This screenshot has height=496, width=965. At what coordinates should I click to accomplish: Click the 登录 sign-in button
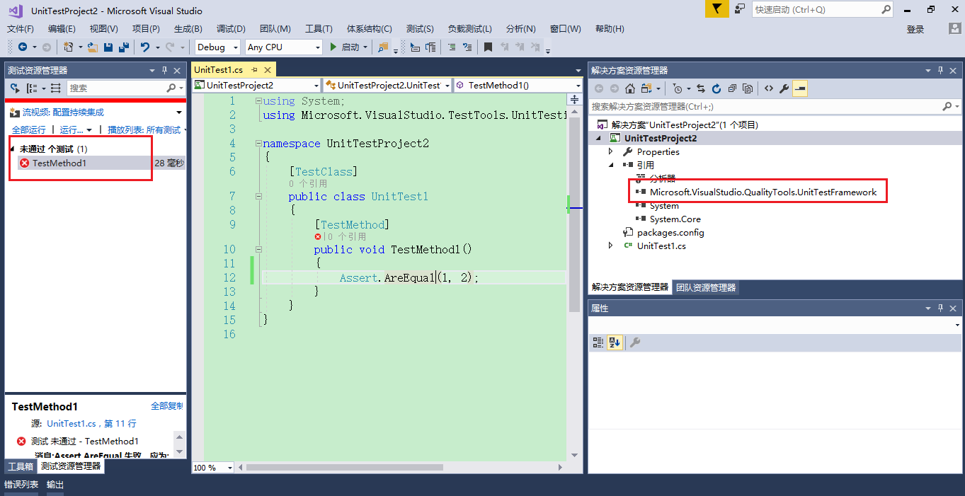click(x=915, y=29)
